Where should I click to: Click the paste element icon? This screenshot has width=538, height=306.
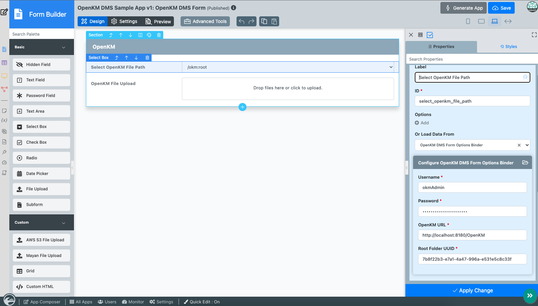pyautogui.click(x=274, y=21)
